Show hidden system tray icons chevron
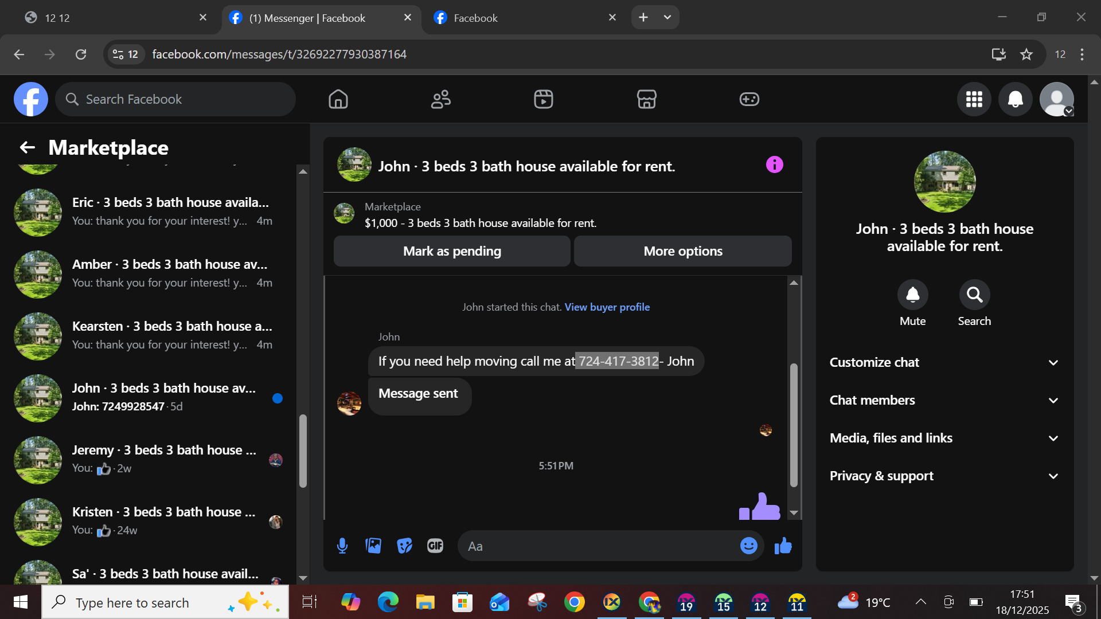This screenshot has height=619, width=1101. tap(920, 602)
